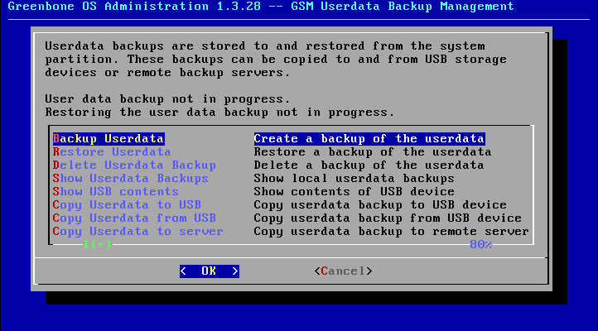Image resolution: width=598 pixels, height=331 pixels.
Task: Select the Backup Userdata menu entry
Action: pyautogui.click(x=109, y=139)
